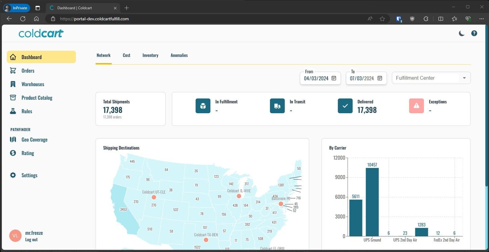This screenshot has height=252, width=489.
Task: Click the Delivered 17,398 value
Action: [367, 110]
